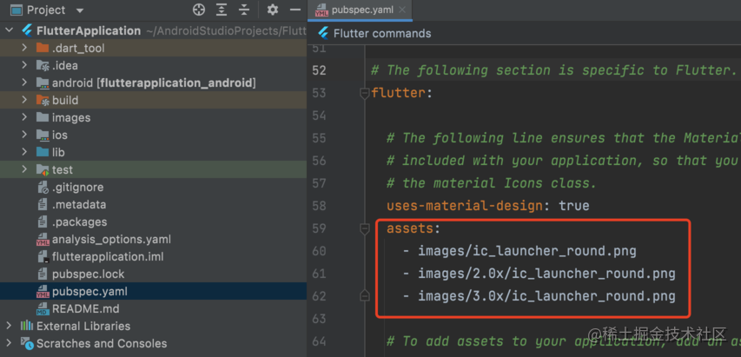
Task: Expand the images folder
Action: tap(24, 117)
